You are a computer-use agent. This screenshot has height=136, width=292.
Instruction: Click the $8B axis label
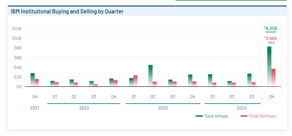[x=18, y=48]
